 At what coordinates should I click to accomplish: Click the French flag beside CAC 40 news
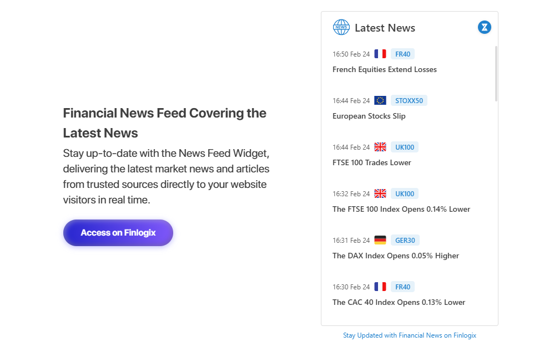(380, 287)
